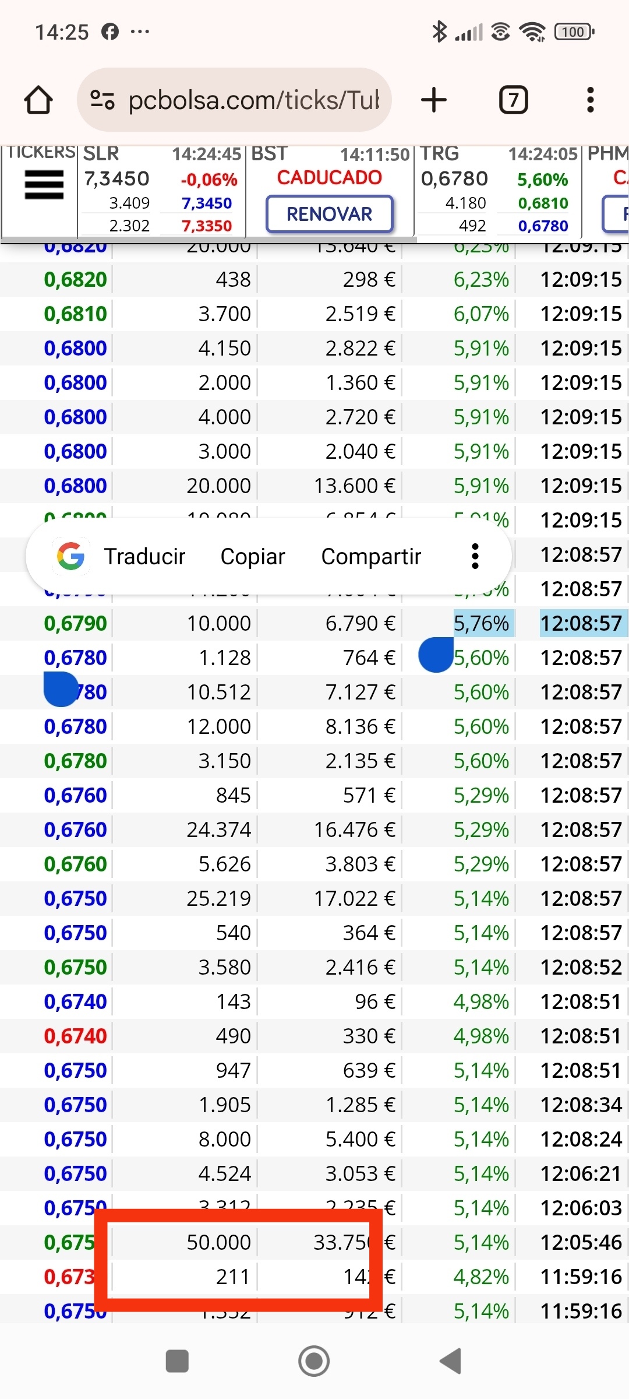Tap the red 0,6740 price cell
This screenshot has width=629, height=1399.
[75, 1036]
